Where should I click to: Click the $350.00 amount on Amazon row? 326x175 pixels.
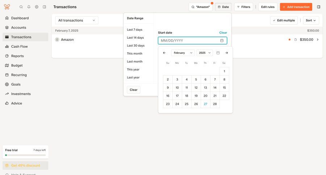306,39
